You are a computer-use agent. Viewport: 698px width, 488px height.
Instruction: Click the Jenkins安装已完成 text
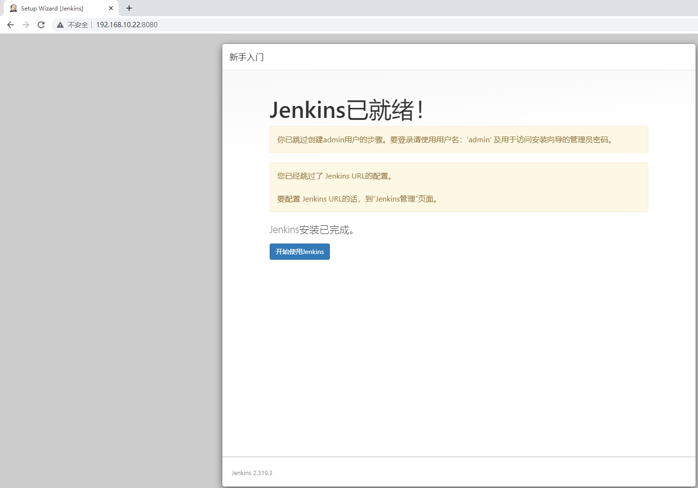click(x=312, y=230)
